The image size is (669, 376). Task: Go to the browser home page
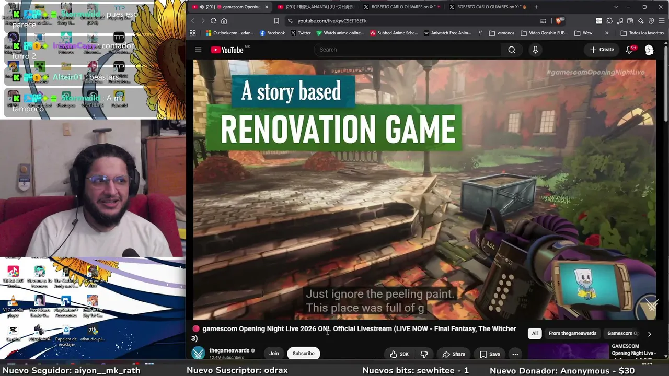[224, 21]
